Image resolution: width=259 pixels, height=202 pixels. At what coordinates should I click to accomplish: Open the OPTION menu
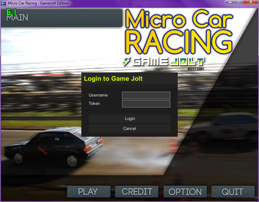tap(185, 192)
